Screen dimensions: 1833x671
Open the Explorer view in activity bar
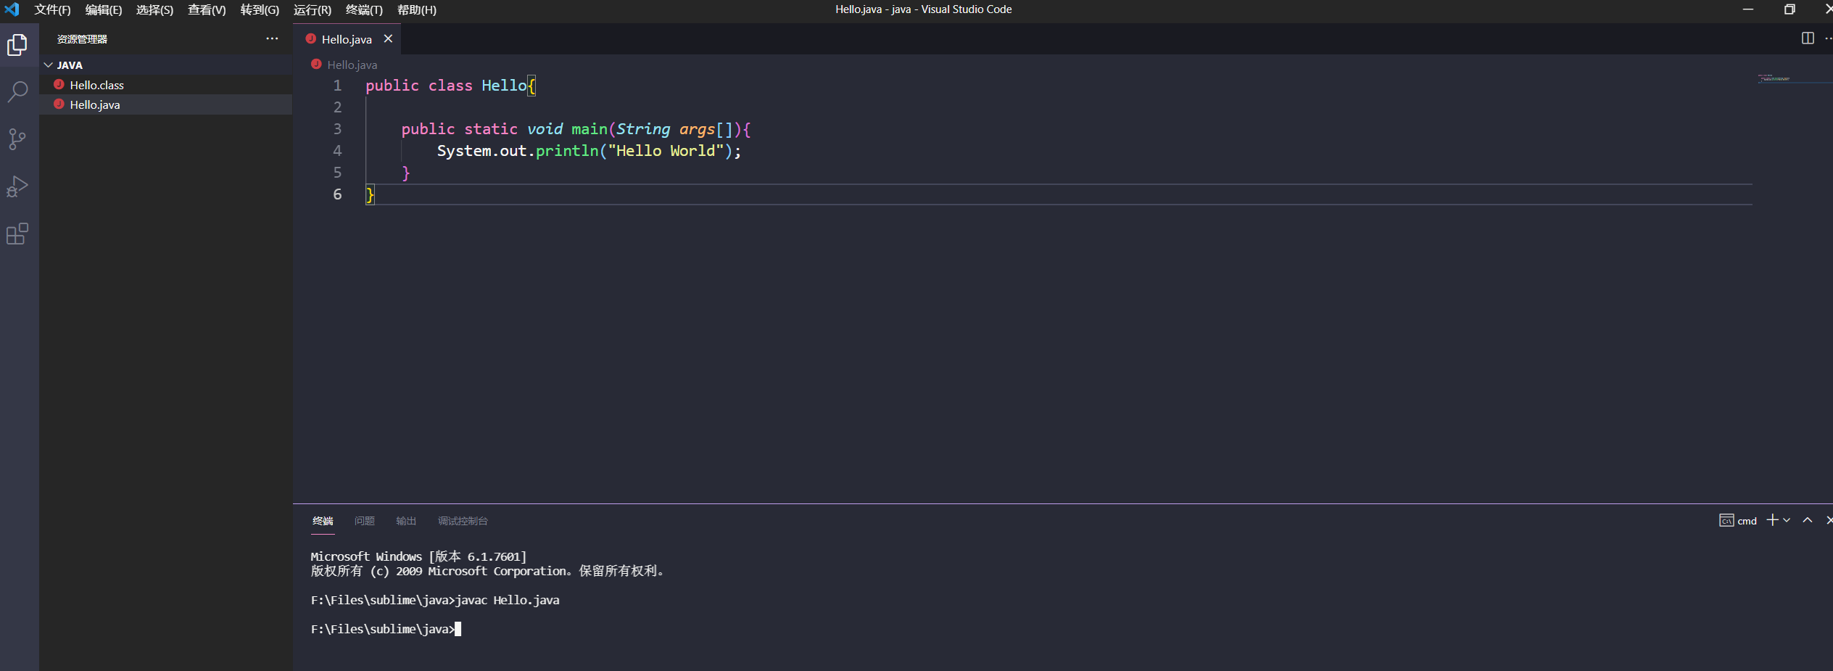(x=17, y=46)
